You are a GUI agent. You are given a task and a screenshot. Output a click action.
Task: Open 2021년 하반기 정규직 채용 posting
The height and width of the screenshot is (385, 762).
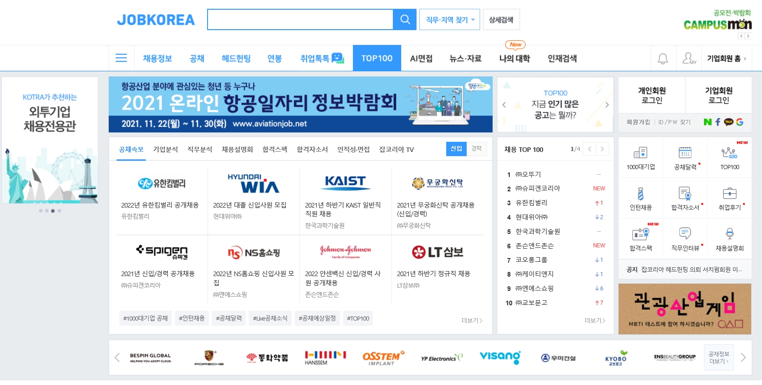pyautogui.click(x=434, y=273)
